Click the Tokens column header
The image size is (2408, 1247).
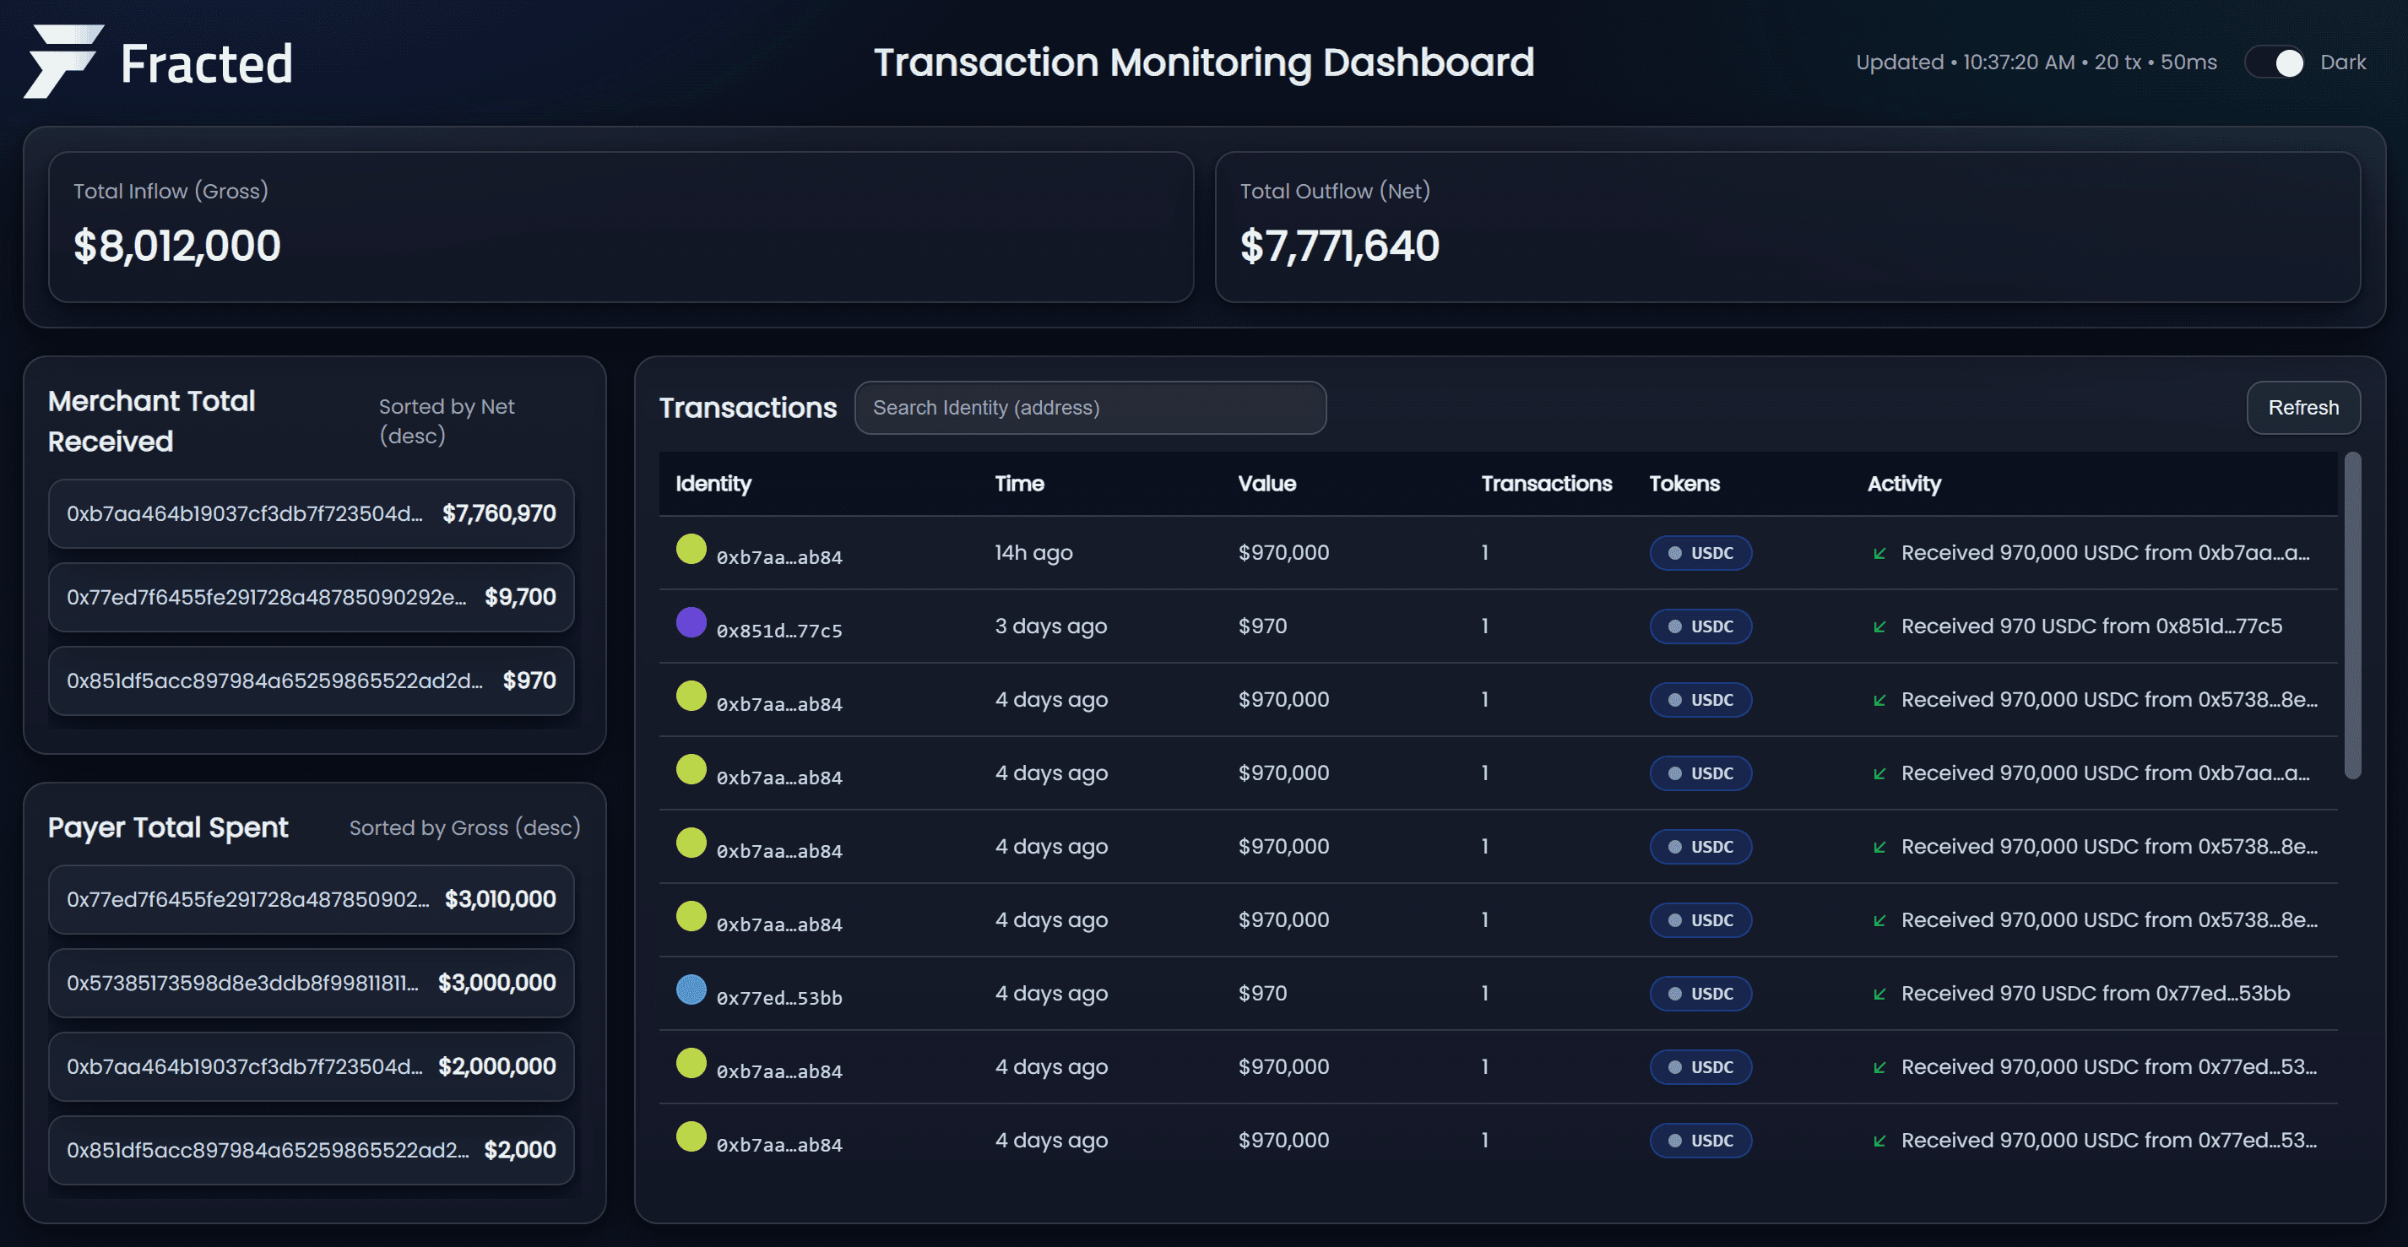point(1684,483)
